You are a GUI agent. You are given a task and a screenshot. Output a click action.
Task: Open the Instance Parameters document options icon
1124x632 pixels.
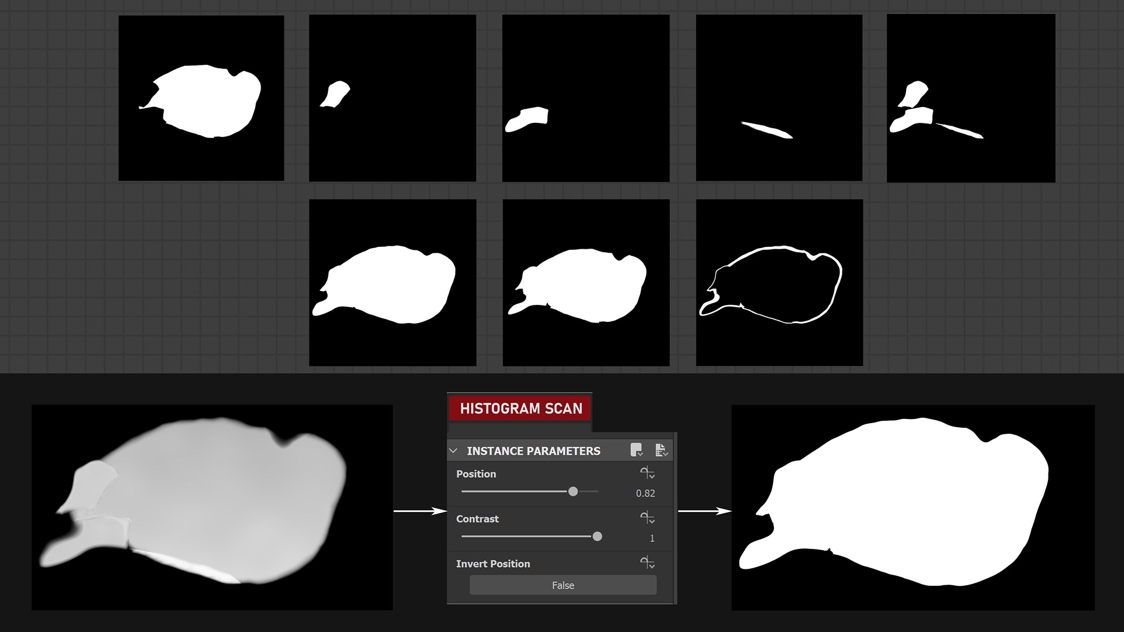661,450
